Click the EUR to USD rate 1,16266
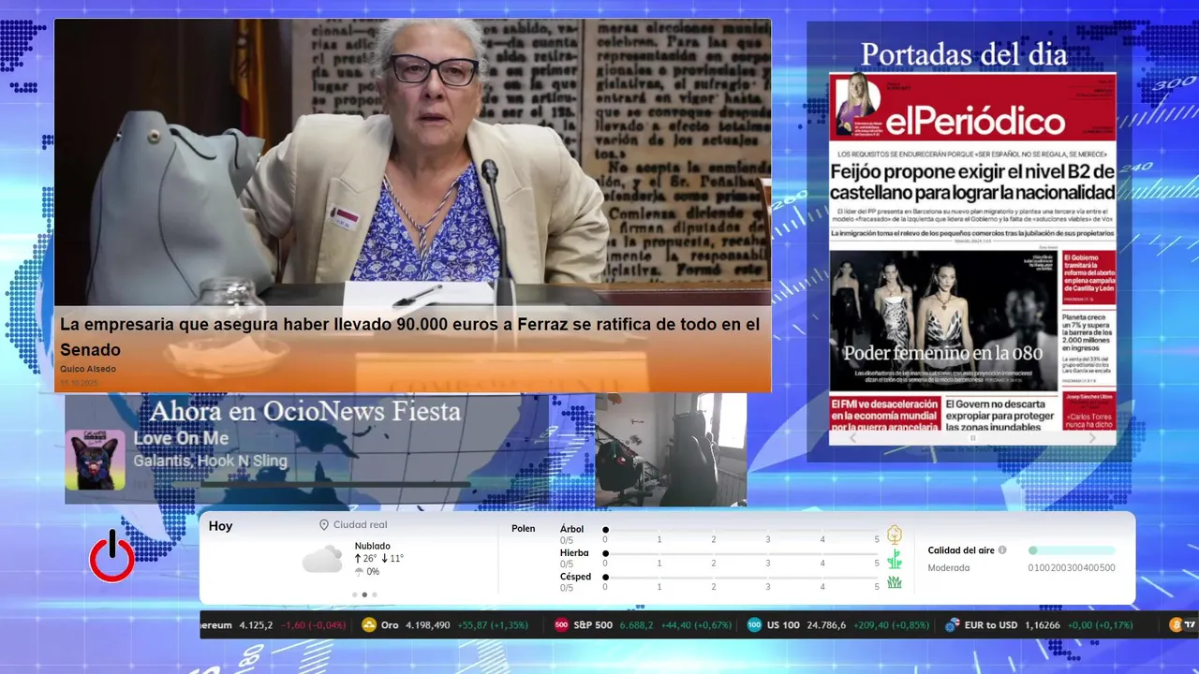 [x=1043, y=625]
